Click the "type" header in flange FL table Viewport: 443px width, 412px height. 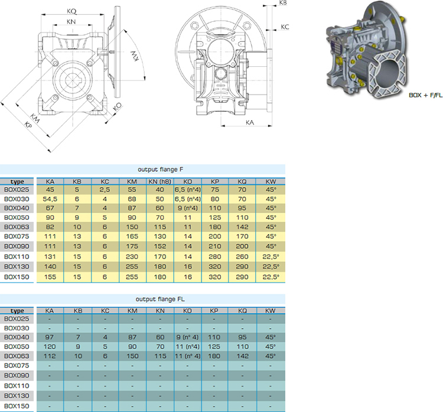17,311
